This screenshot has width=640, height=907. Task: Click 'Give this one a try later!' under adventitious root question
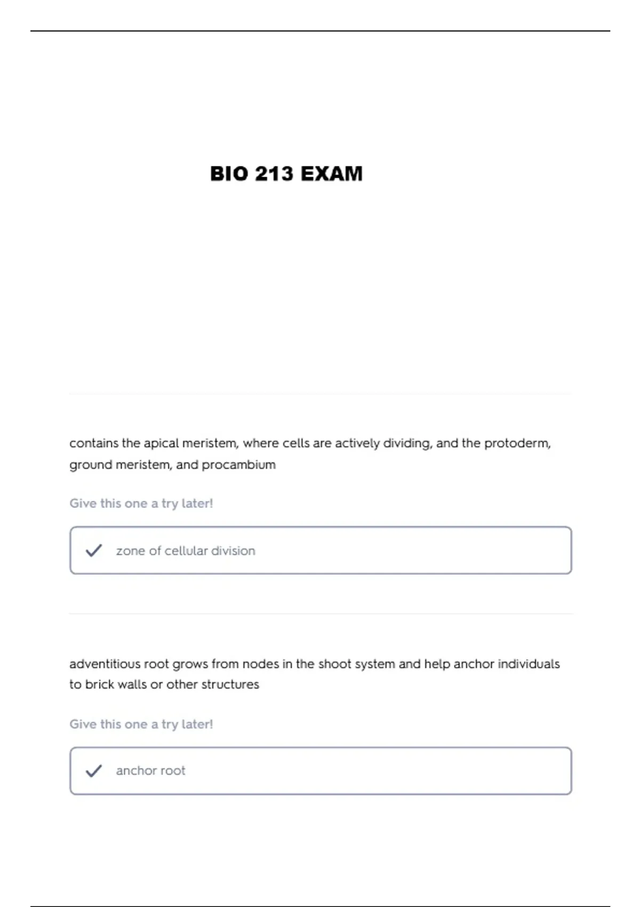(141, 724)
